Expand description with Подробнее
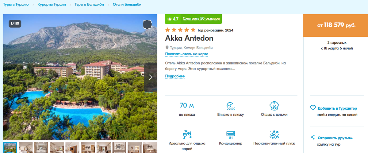 coord(175,76)
